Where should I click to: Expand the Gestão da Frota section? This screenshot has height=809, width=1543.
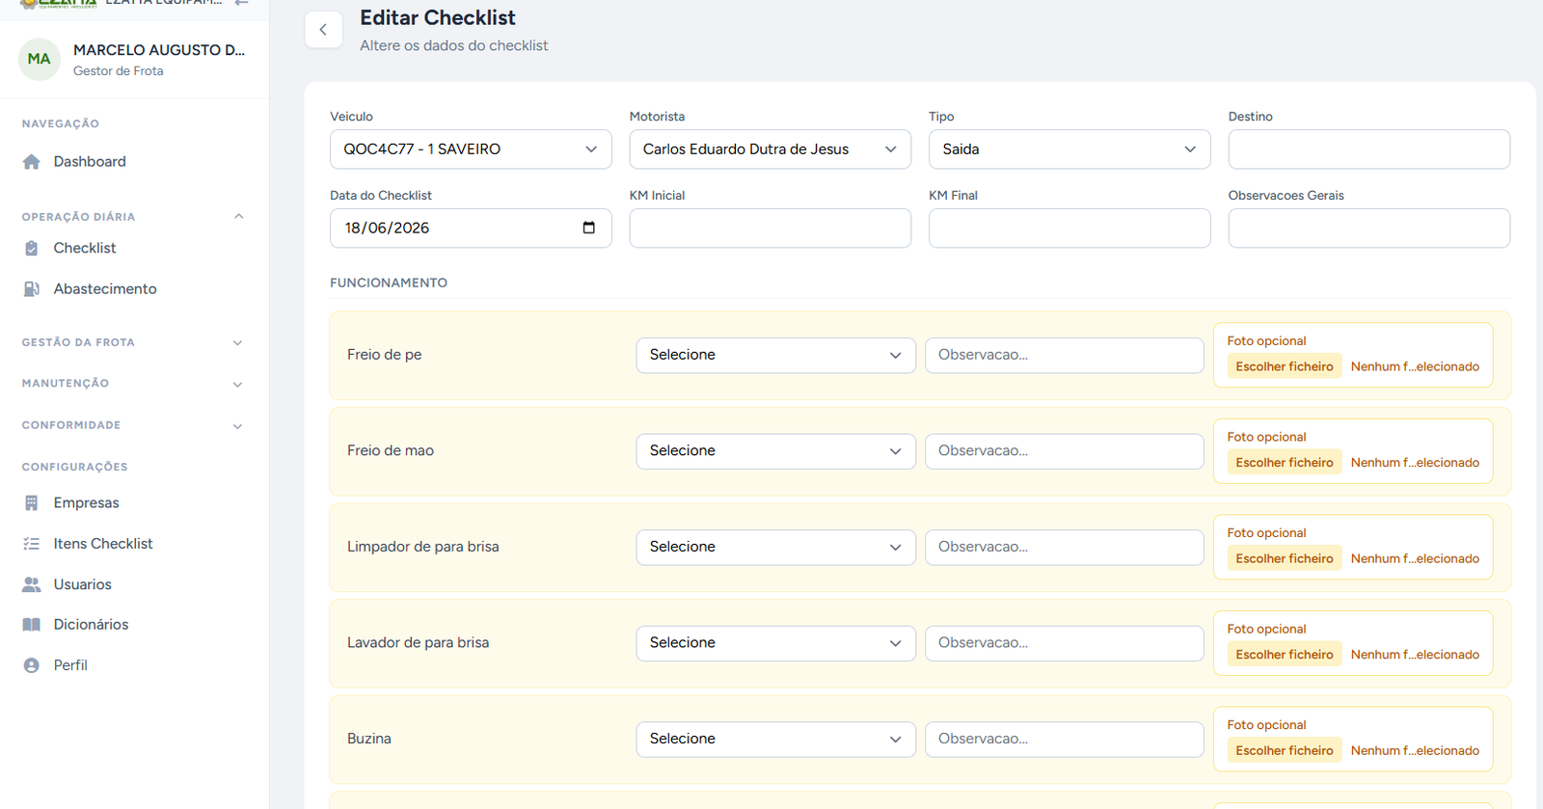coord(134,342)
